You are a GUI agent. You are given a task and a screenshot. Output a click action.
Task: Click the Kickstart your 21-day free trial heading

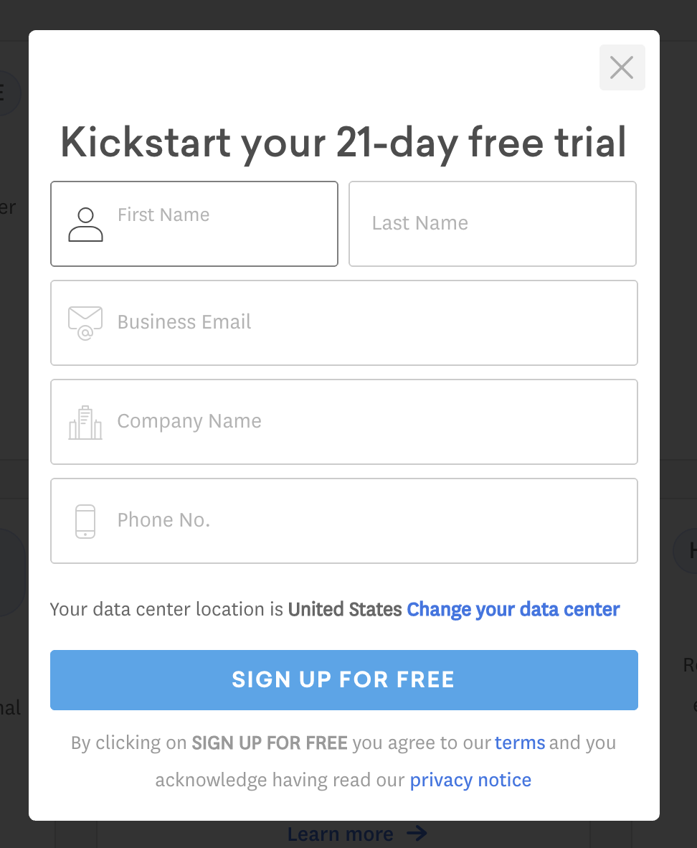tap(343, 142)
